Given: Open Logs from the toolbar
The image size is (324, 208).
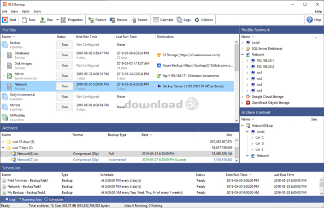Looking at the screenshot, I should [184, 20].
